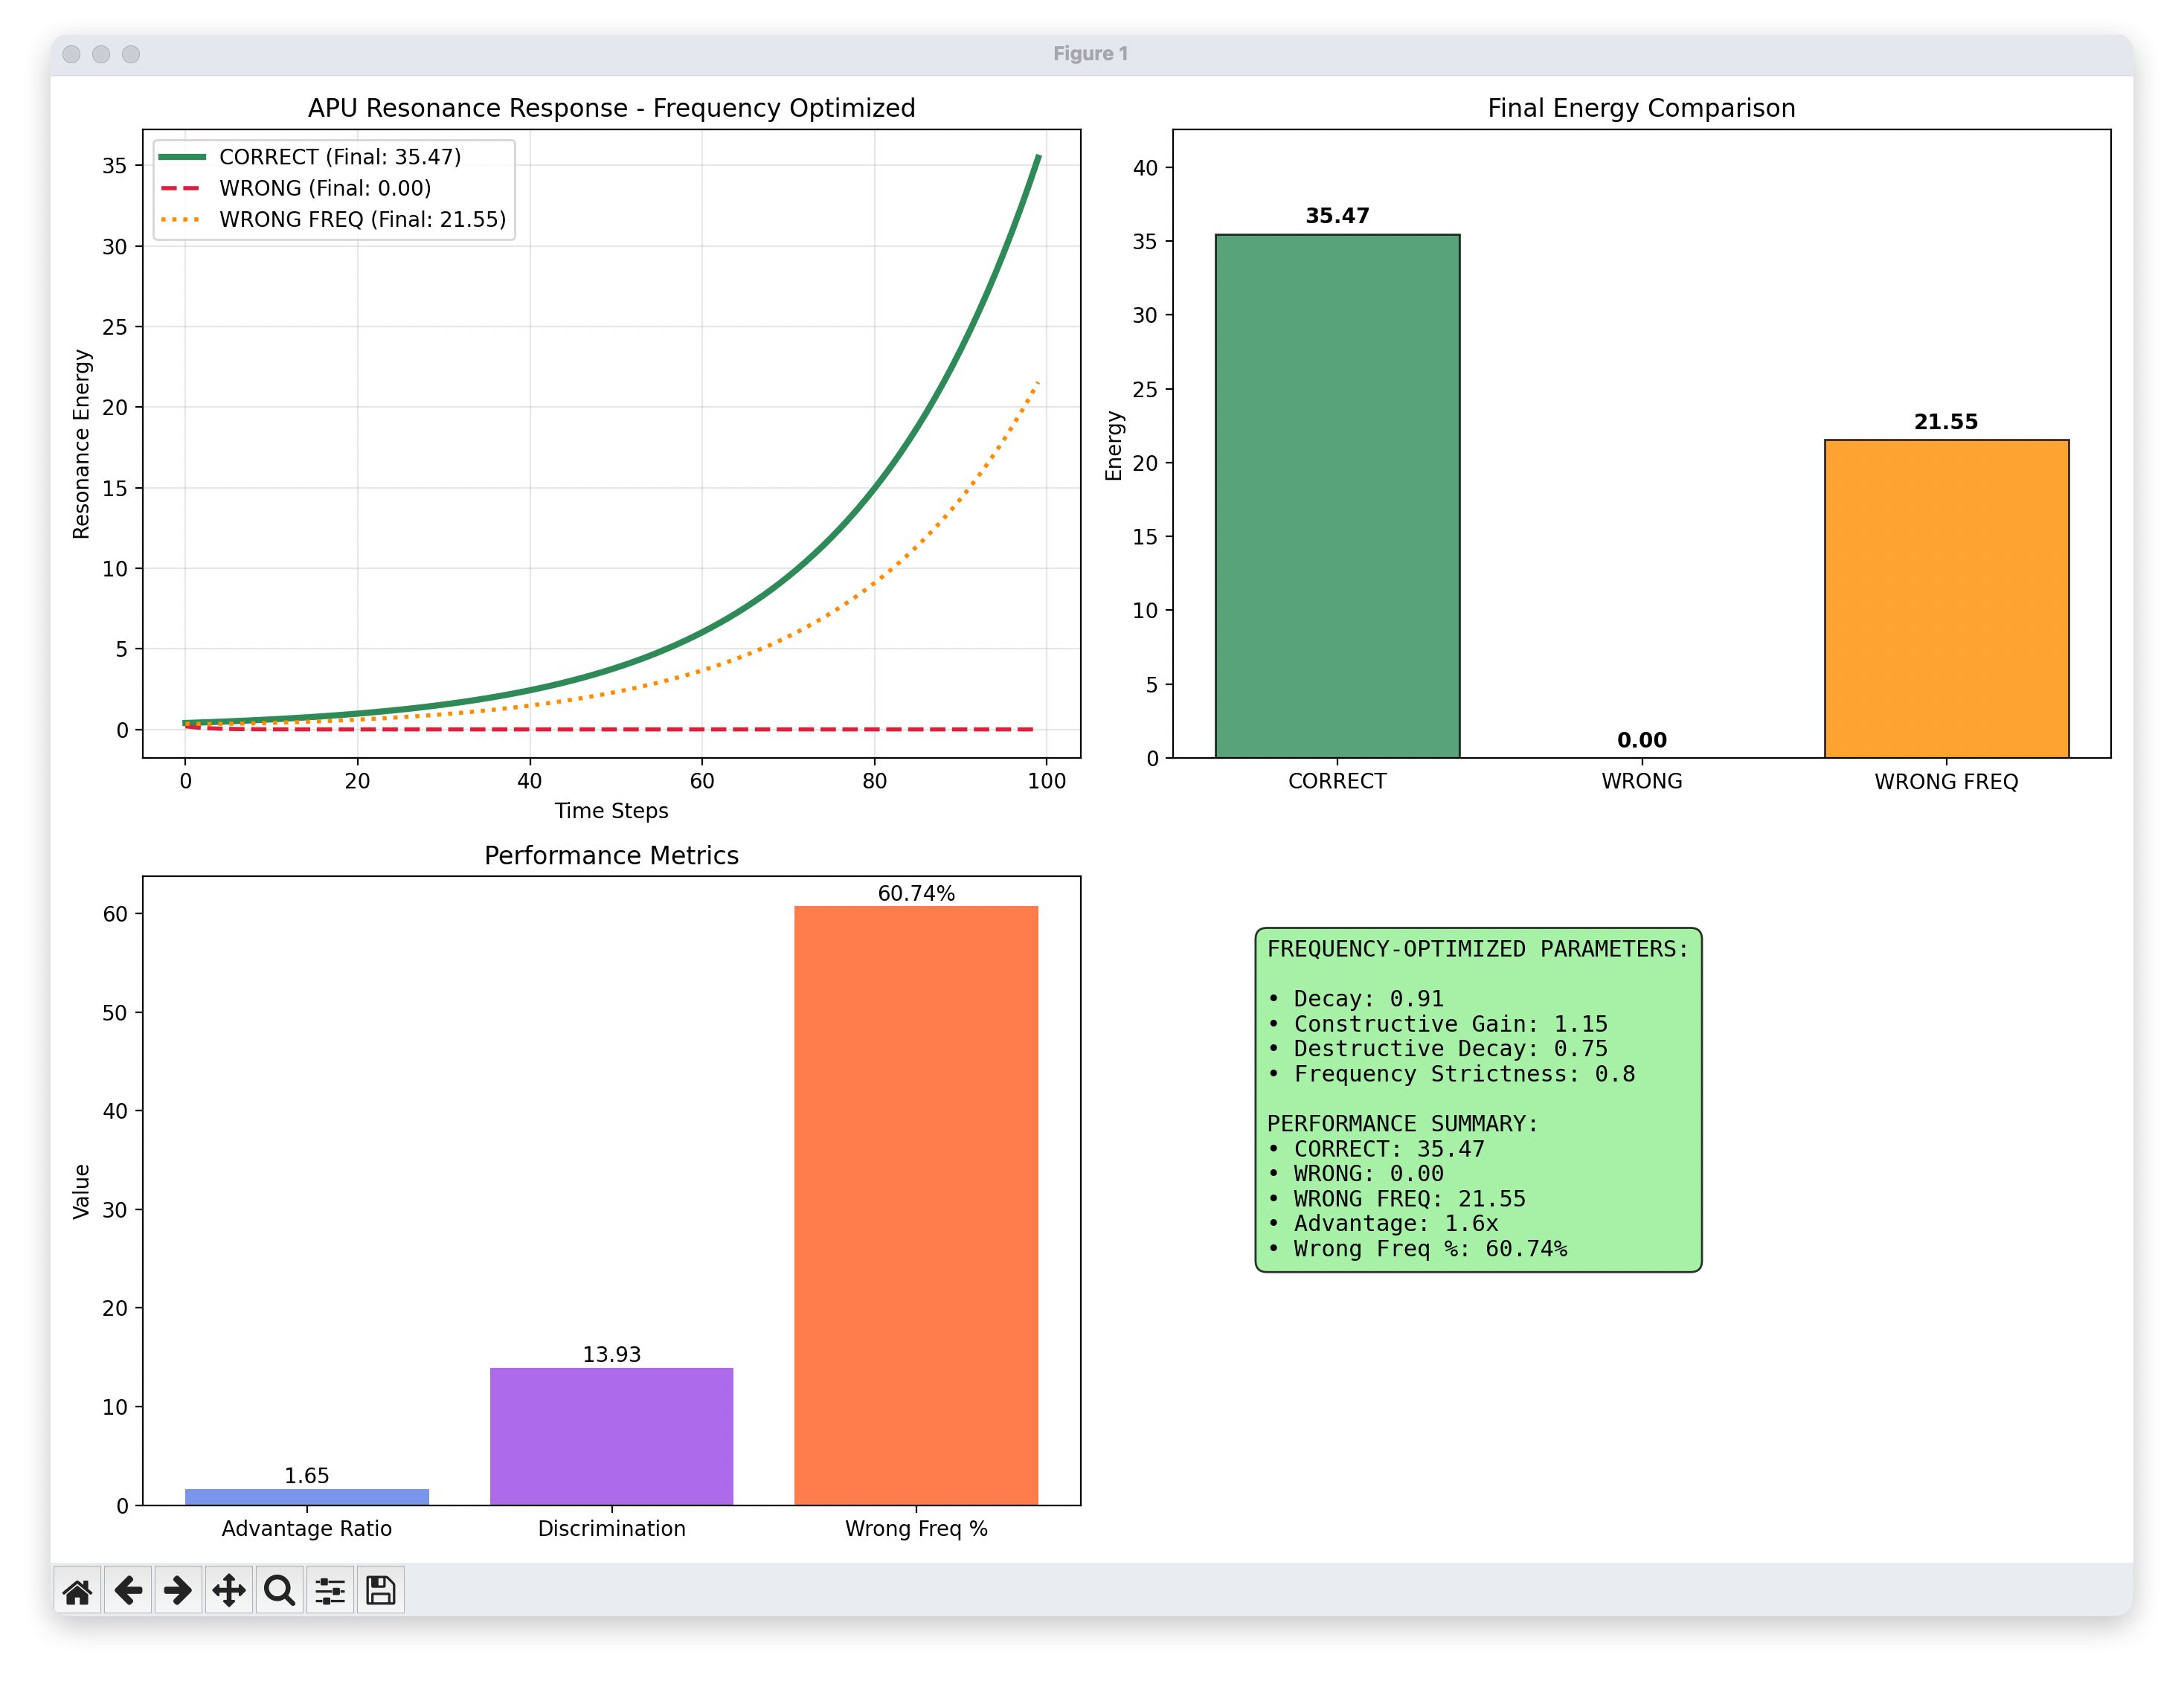Select the Pan axes tool

(x=229, y=1590)
